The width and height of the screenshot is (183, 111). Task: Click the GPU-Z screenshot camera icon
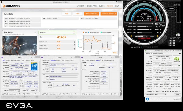[x=180, y=54]
